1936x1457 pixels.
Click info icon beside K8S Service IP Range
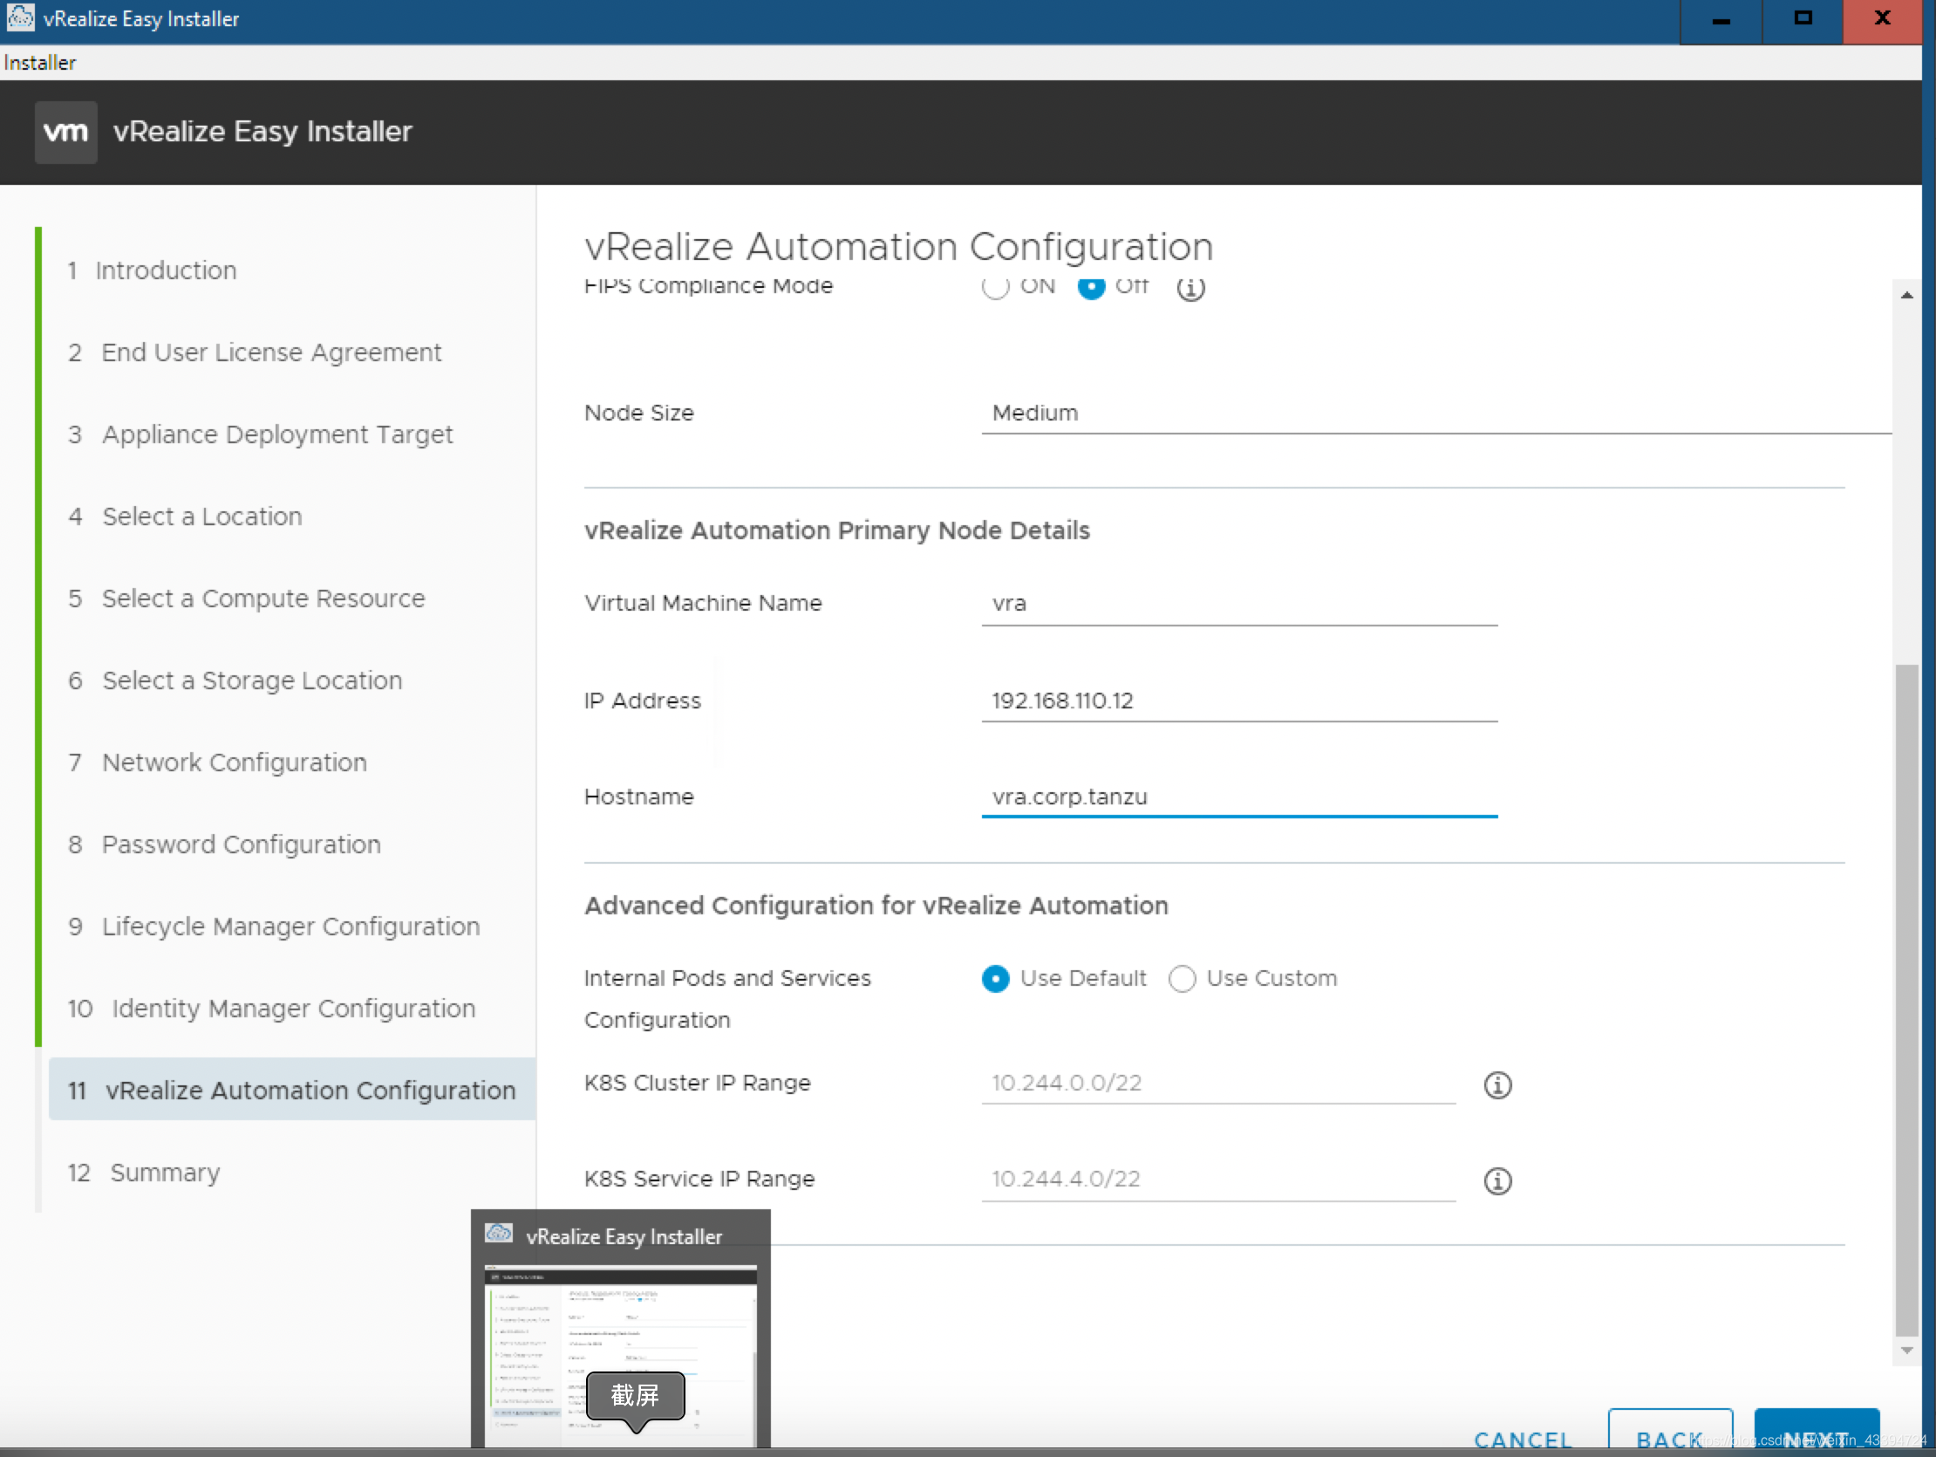pyautogui.click(x=1496, y=1180)
